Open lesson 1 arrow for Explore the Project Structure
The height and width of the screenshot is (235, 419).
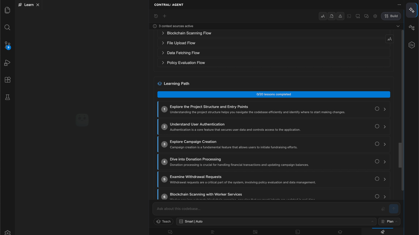(x=385, y=109)
